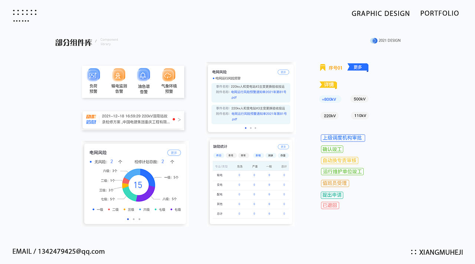This screenshot has height=264, width=475.
Task: Select the 110kV voltage chip
Action: (x=360, y=116)
